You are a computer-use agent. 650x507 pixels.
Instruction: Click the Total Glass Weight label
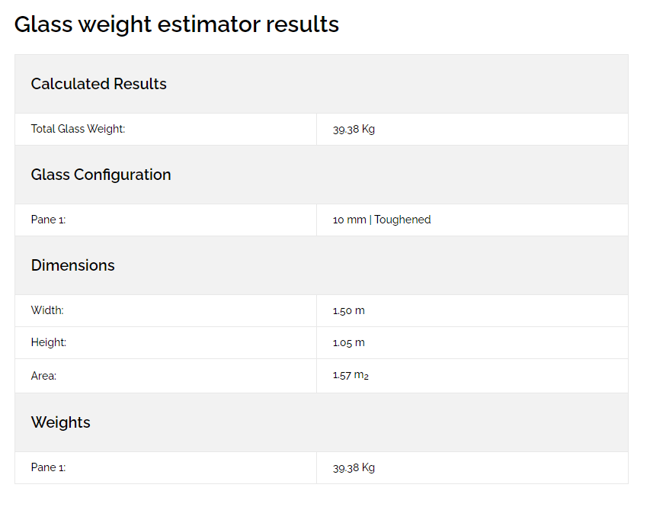[78, 129]
